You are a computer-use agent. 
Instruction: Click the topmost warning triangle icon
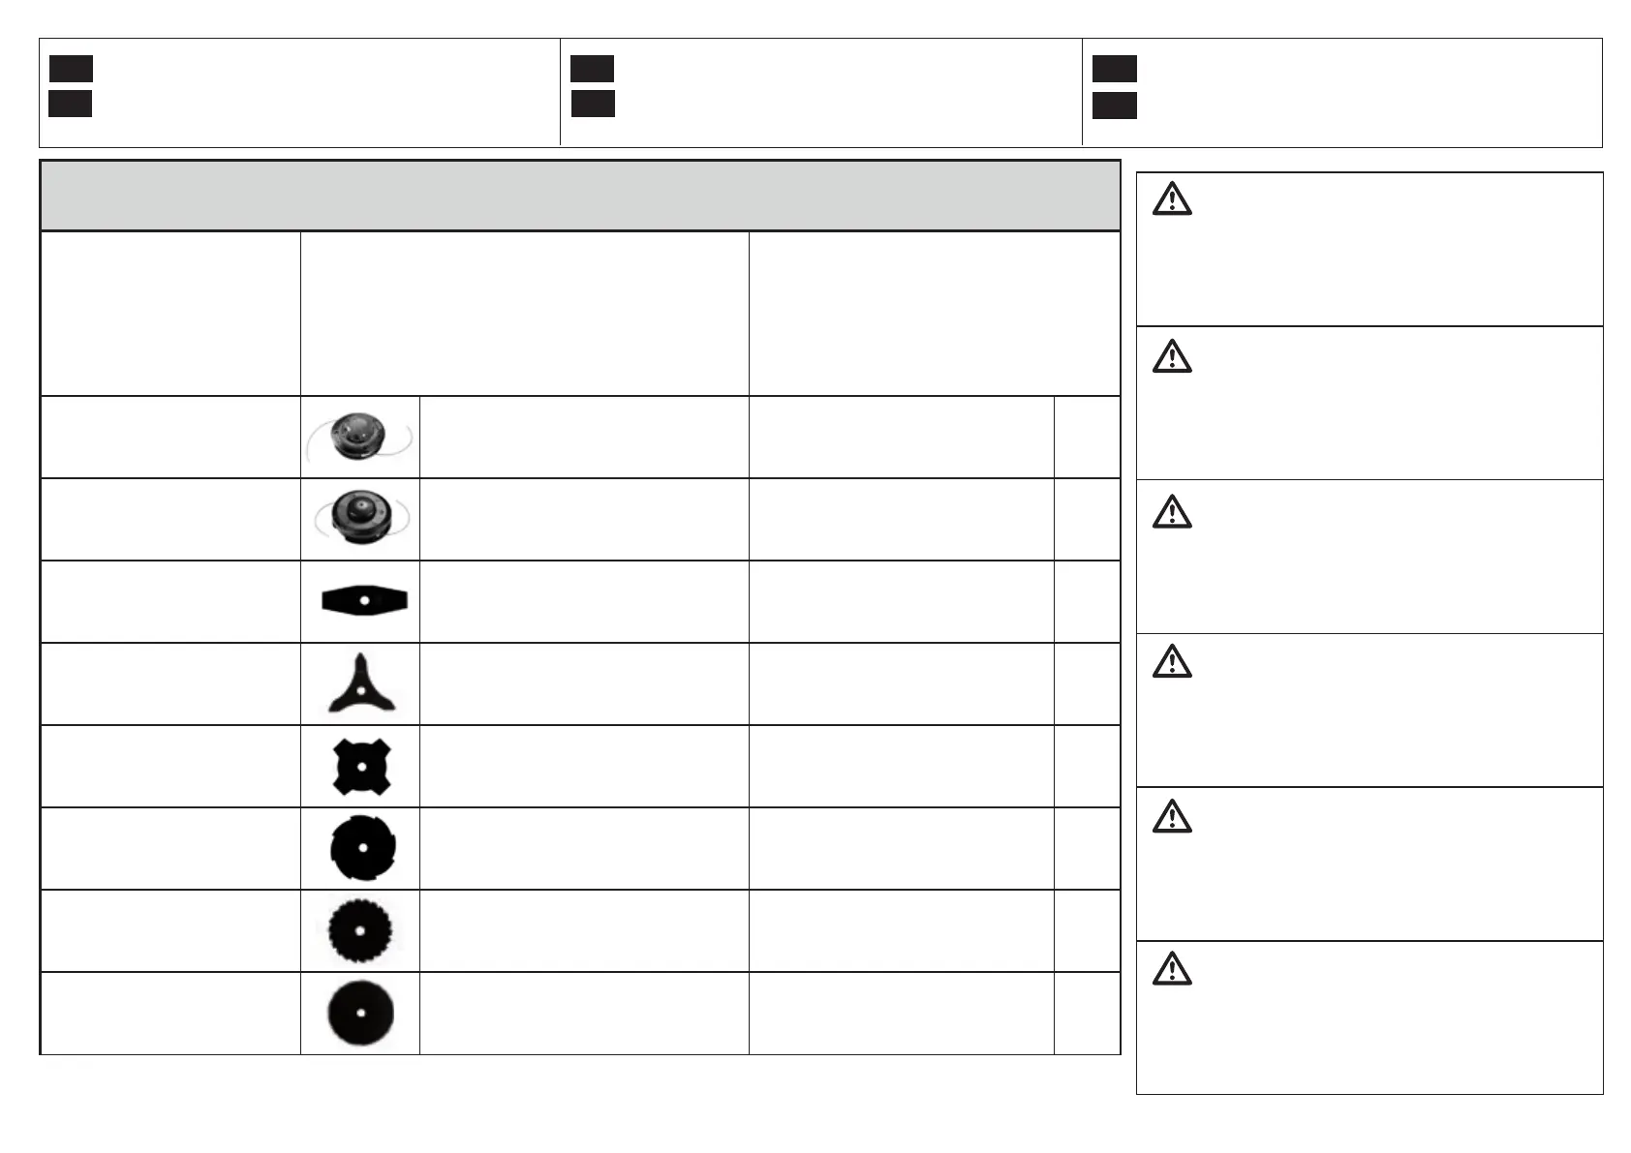pos(1172,198)
